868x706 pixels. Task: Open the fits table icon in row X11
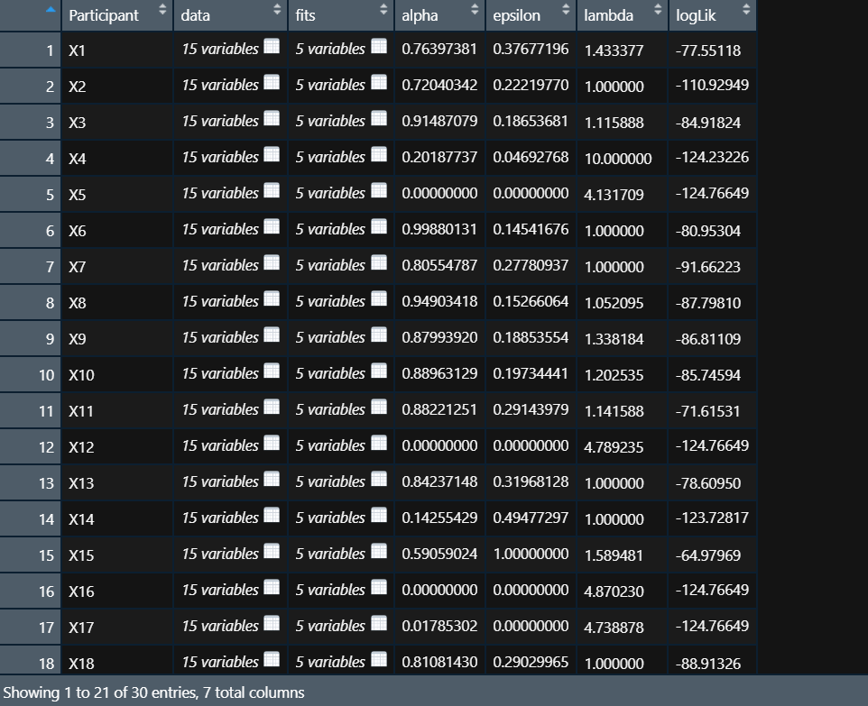click(x=379, y=407)
